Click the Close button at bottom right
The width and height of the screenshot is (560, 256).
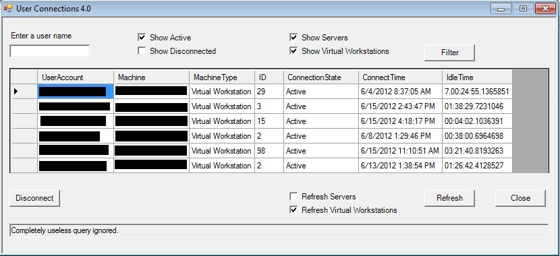click(520, 198)
